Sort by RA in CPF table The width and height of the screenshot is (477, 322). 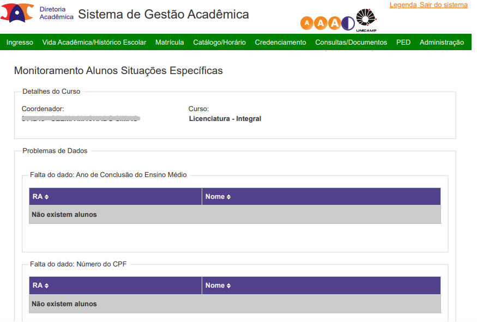point(41,285)
